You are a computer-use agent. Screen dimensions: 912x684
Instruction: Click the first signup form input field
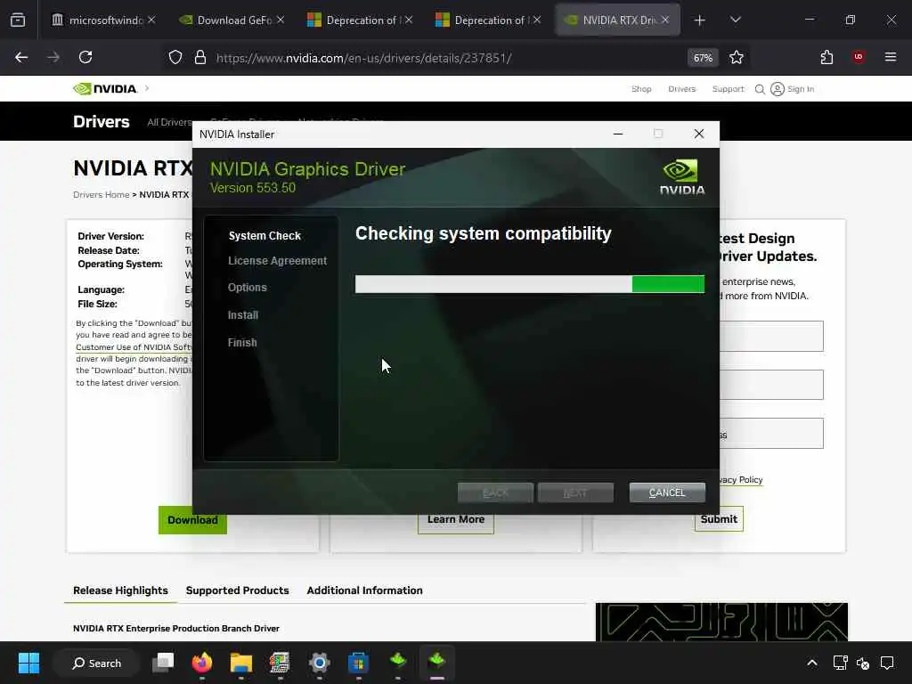coord(771,336)
